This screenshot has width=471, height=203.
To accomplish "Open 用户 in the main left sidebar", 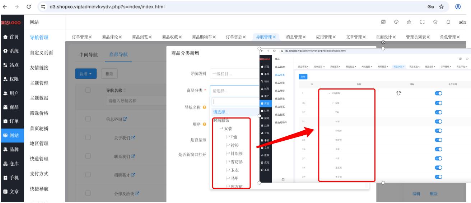I will (11, 93).
